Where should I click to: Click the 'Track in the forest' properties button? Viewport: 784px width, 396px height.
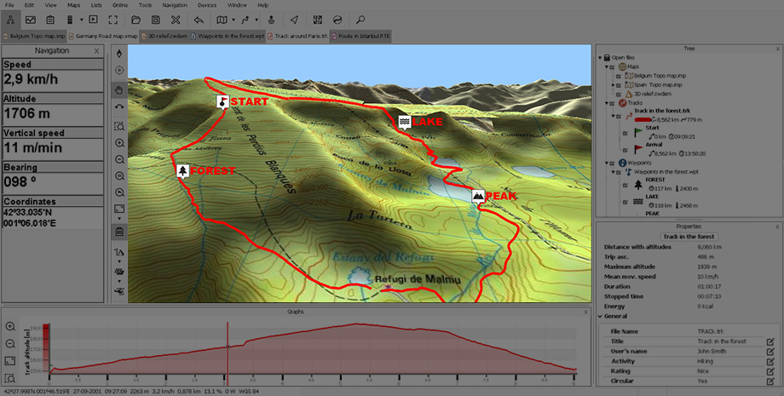(x=689, y=236)
